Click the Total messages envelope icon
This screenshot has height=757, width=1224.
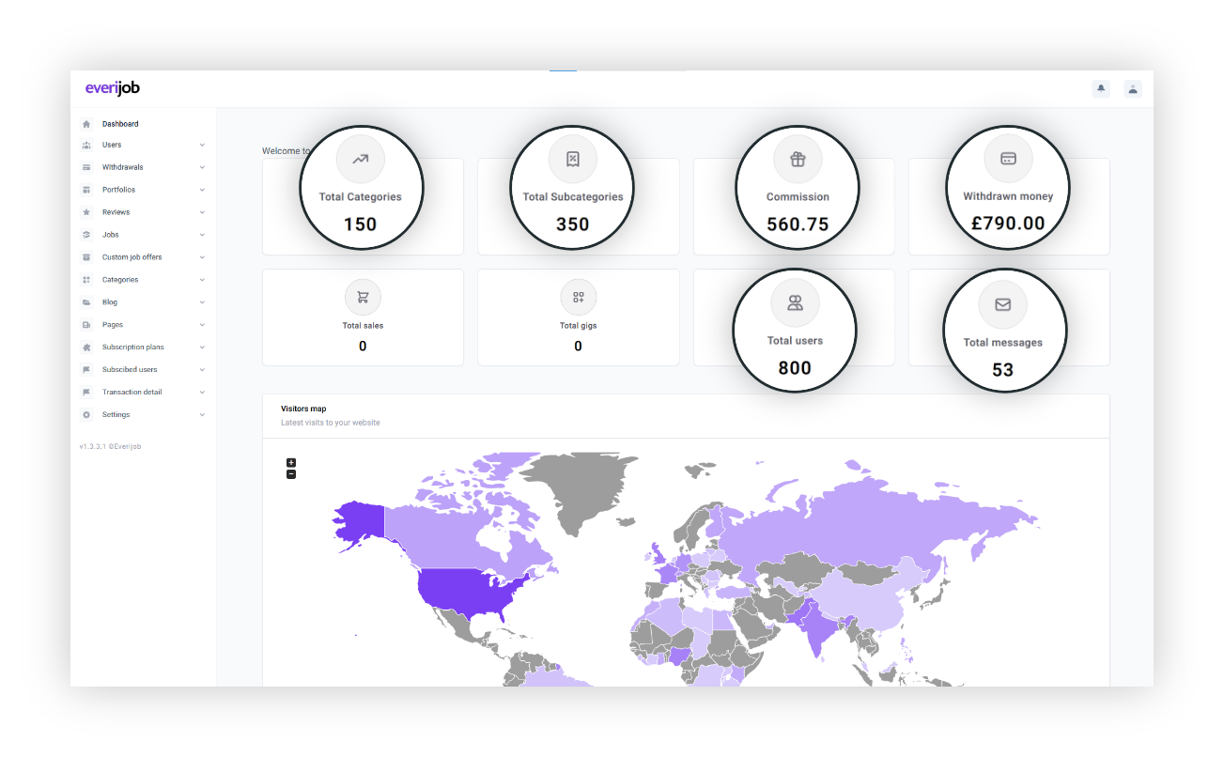[x=1002, y=305]
